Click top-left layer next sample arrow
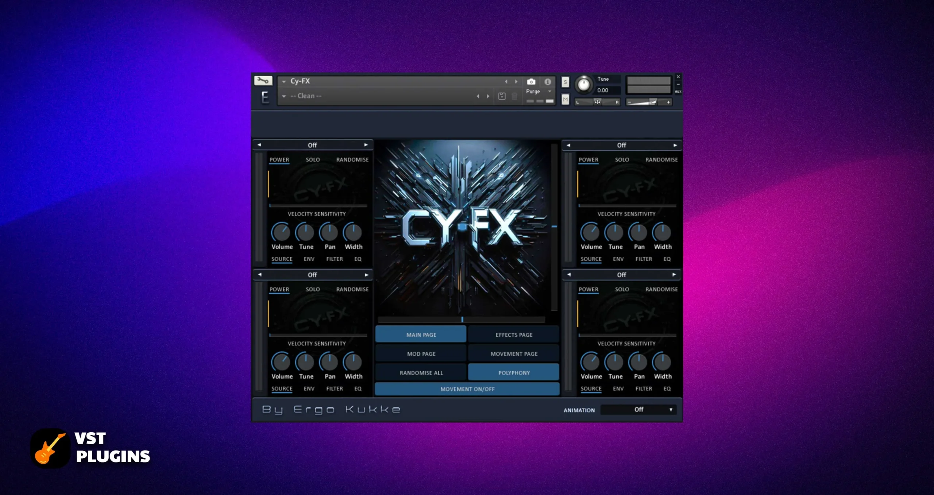934x495 pixels. pyautogui.click(x=366, y=145)
